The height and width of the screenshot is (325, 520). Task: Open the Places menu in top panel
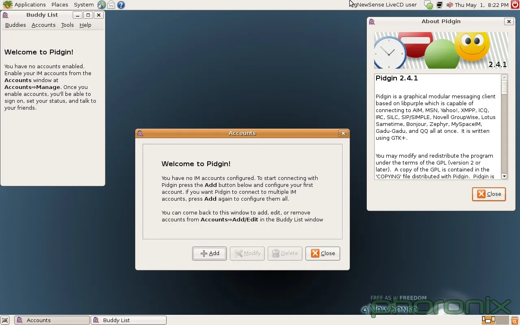(x=60, y=5)
